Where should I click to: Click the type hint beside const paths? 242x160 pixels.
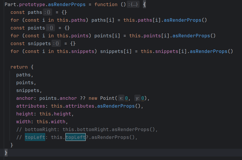click(48, 12)
